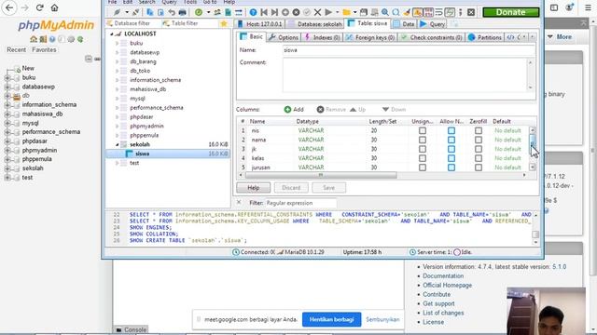Collapse the sekolah database in HeidiSQL tree
Image resolution: width=597 pixels, height=335 pixels.
pos(118,145)
